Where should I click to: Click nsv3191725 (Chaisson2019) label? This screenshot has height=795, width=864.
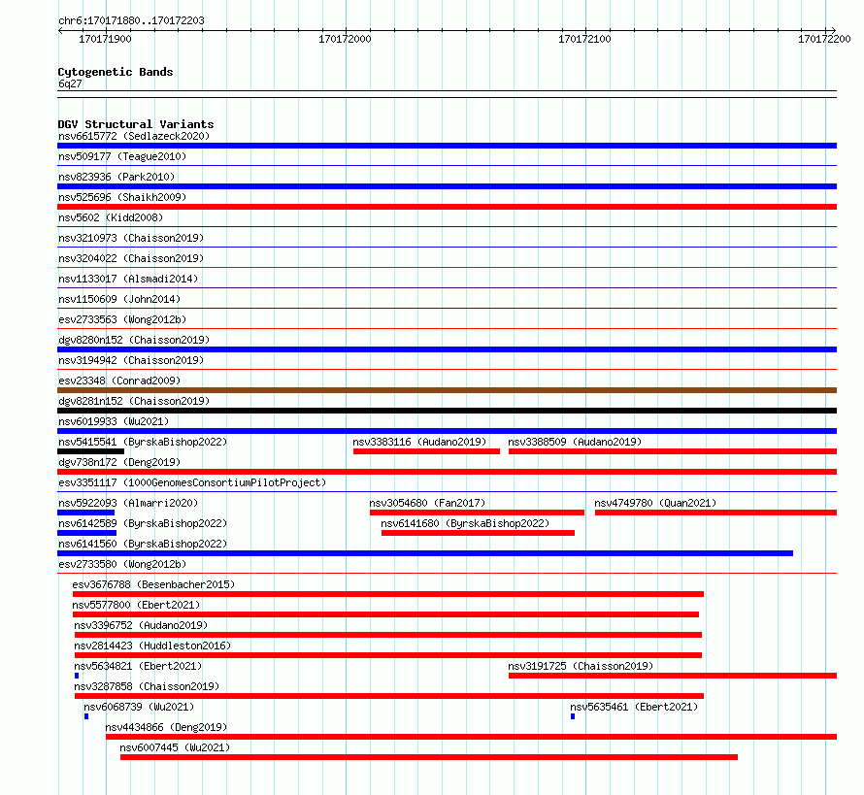coord(581,666)
